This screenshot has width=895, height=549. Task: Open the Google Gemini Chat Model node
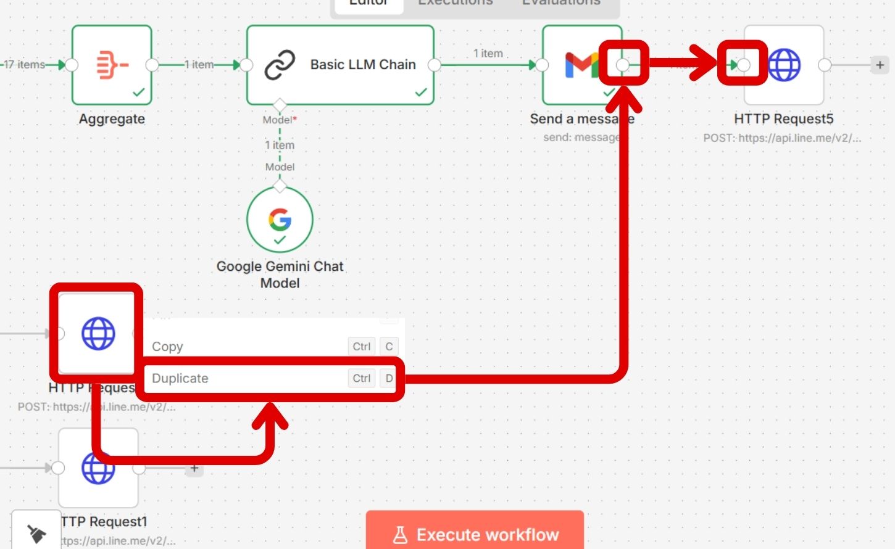click(280, 220)
